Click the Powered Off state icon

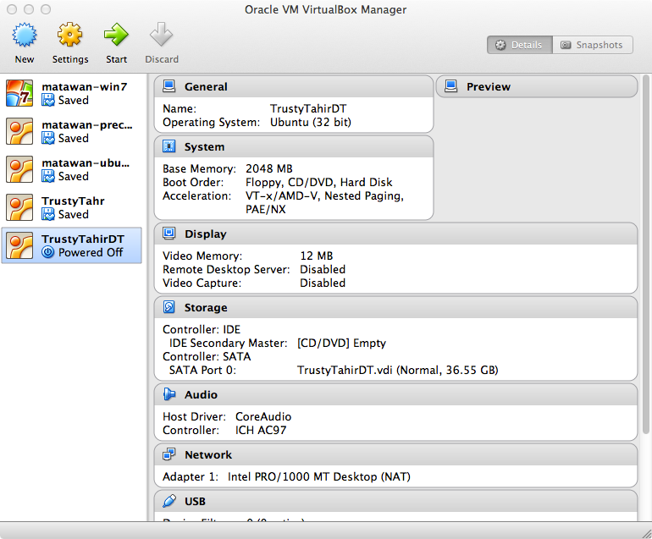pos(48,252)
